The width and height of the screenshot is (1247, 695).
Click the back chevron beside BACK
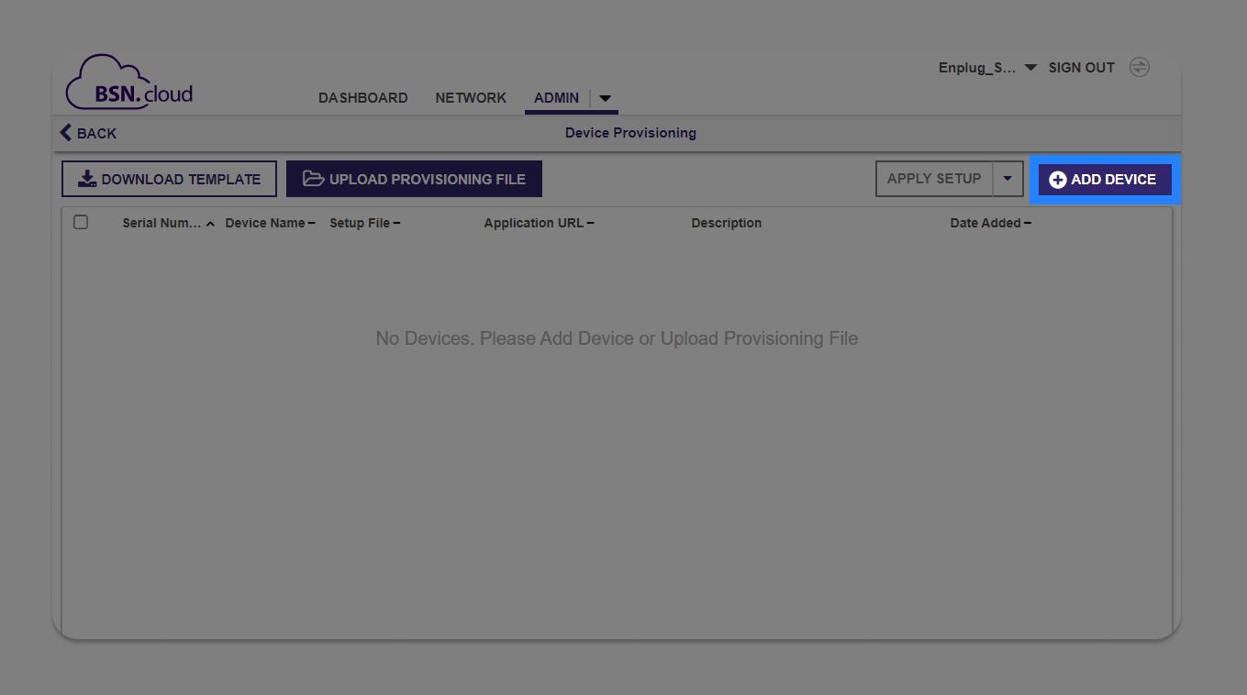coord(63,132)
